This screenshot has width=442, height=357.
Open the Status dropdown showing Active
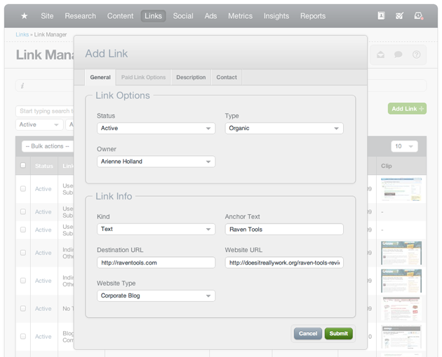156,128
